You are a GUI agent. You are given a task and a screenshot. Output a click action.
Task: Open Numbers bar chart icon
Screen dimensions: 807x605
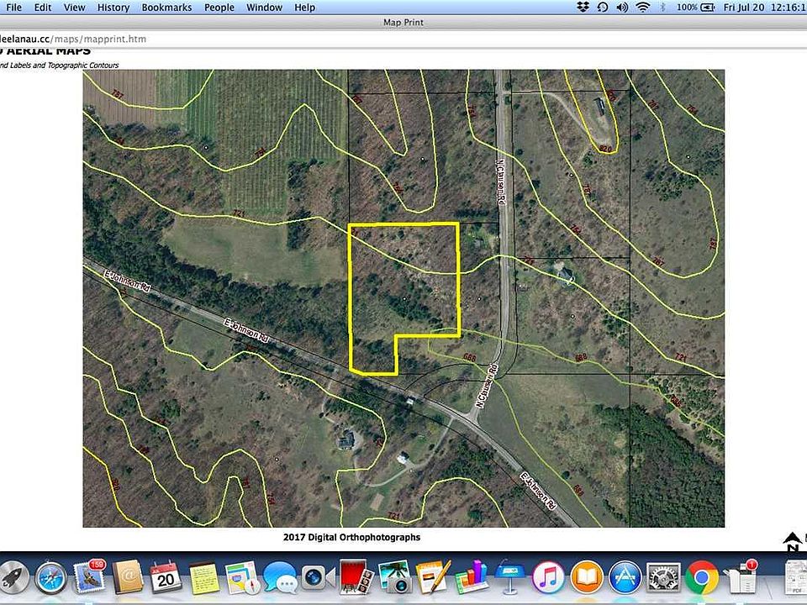click(x=472, y=577)
